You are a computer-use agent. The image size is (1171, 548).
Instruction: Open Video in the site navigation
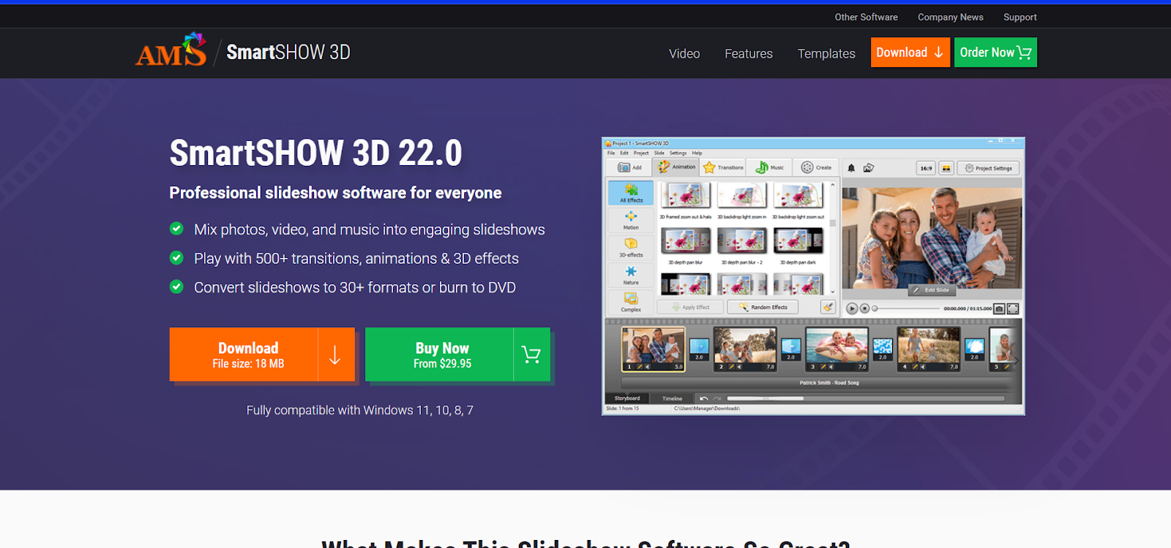pos(684,53)
